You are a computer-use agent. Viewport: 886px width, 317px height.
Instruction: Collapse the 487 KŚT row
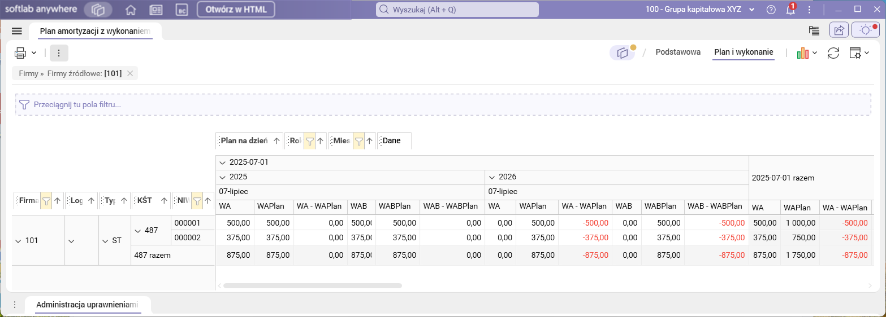(x=139, y=231)
